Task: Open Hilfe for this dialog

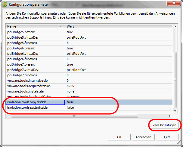Action: pos(167,137)
